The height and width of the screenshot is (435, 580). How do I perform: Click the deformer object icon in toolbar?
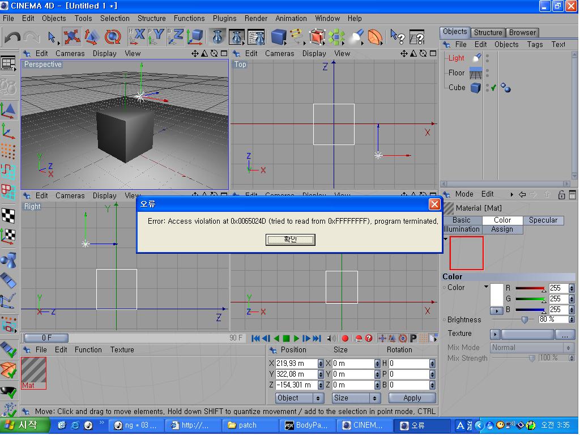pos(375,37)
